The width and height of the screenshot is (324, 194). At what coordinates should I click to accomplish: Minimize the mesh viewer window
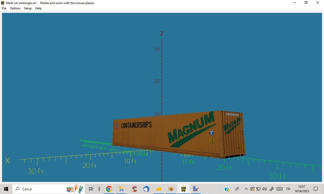pyautogui.click(x=295, y=3)
